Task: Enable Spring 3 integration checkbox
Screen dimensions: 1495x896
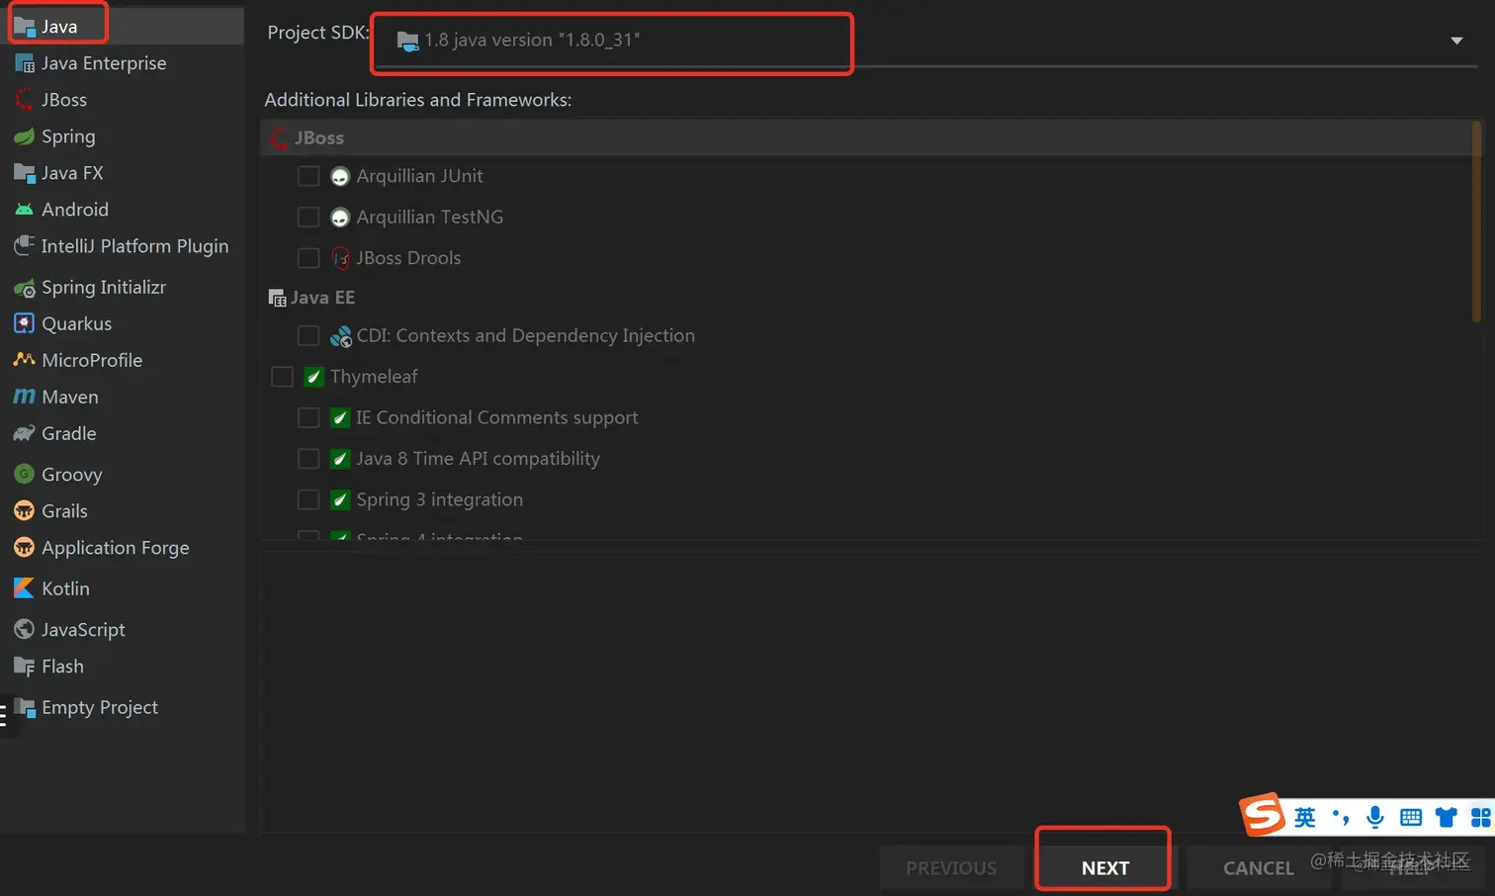Action: coord(308,500)
